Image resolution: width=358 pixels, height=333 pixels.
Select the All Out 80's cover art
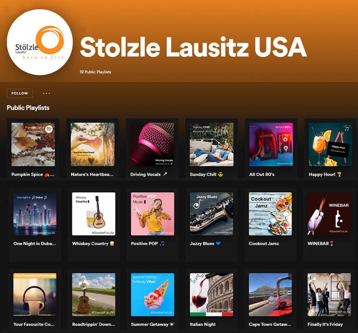[x=271, y=144]
